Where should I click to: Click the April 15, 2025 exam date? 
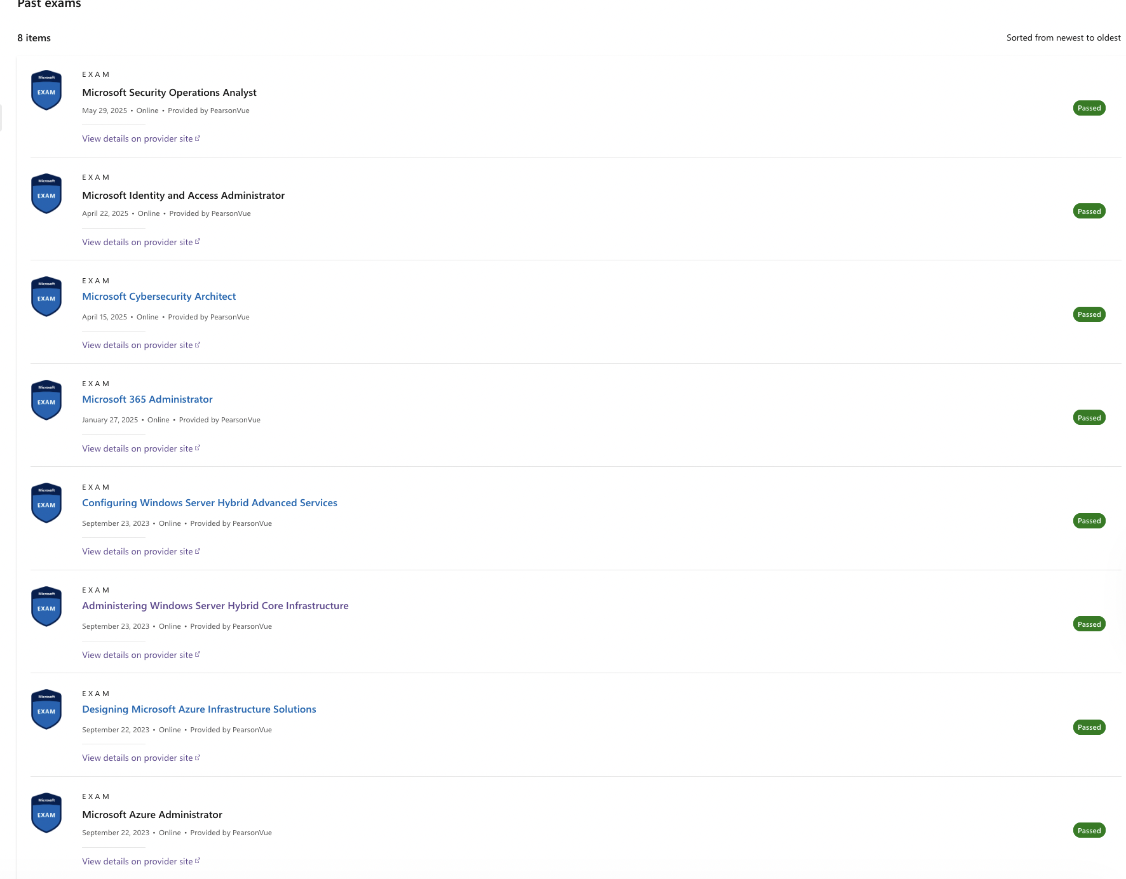point(104,317)
